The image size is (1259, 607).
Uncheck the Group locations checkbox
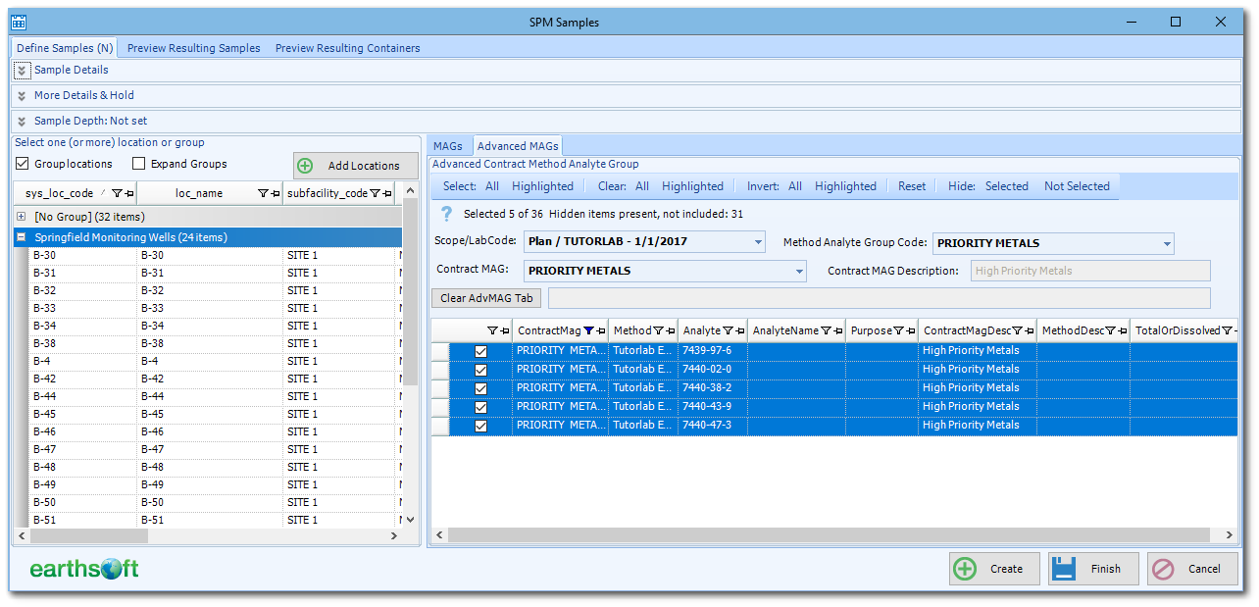click(x=22, y=163)
